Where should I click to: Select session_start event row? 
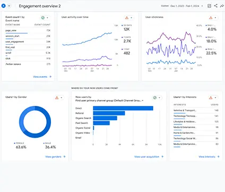[28, 36]
